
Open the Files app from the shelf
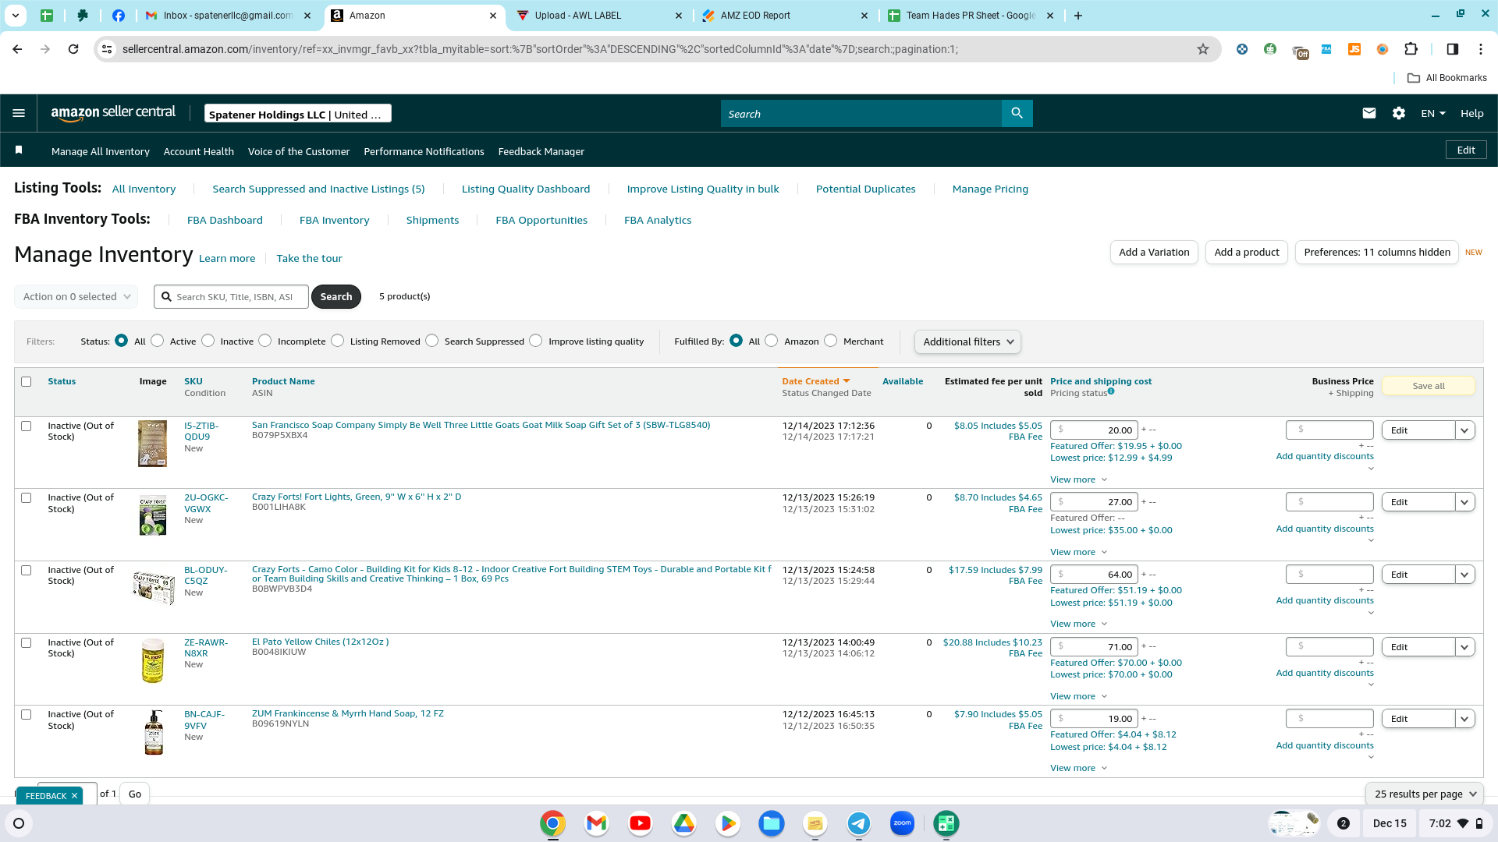click(x=772, y=823)
